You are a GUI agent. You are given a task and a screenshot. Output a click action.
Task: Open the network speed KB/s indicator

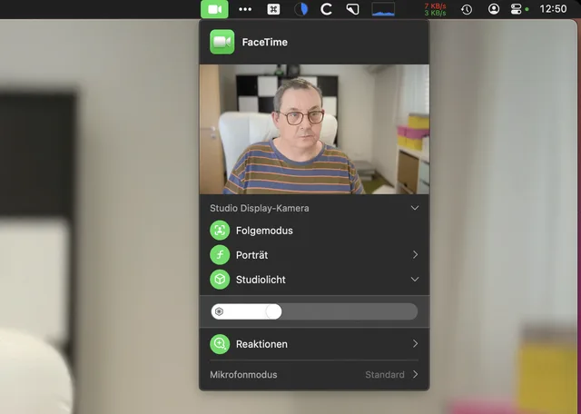click(436, 10)
